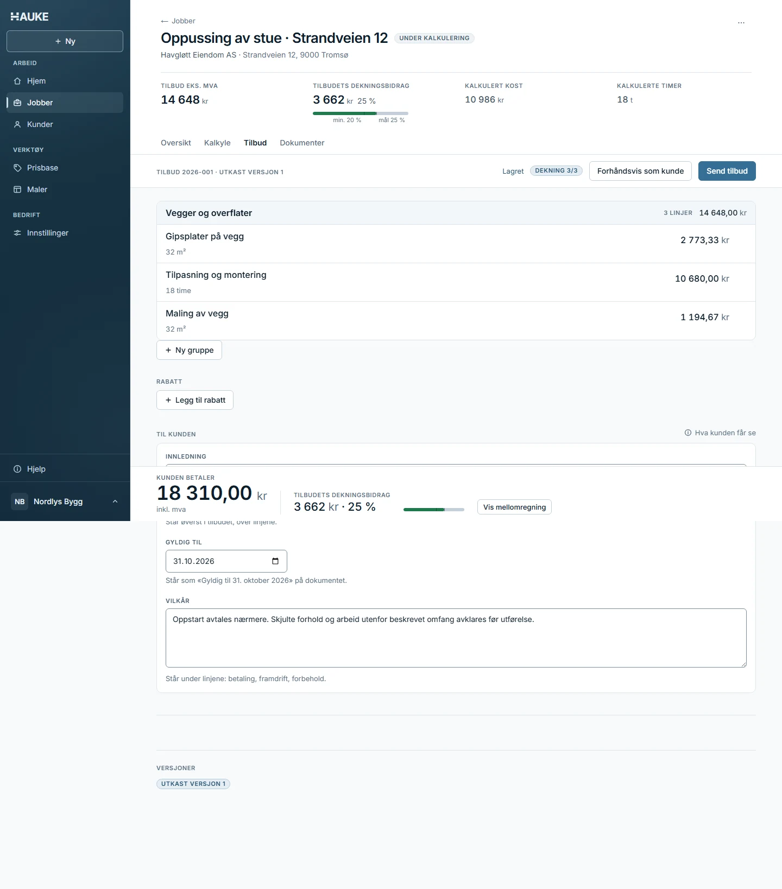Click Forhåndsvis som kunde
Image resolution: width=782 pixels, height=889 pixels.
point(640,171)
